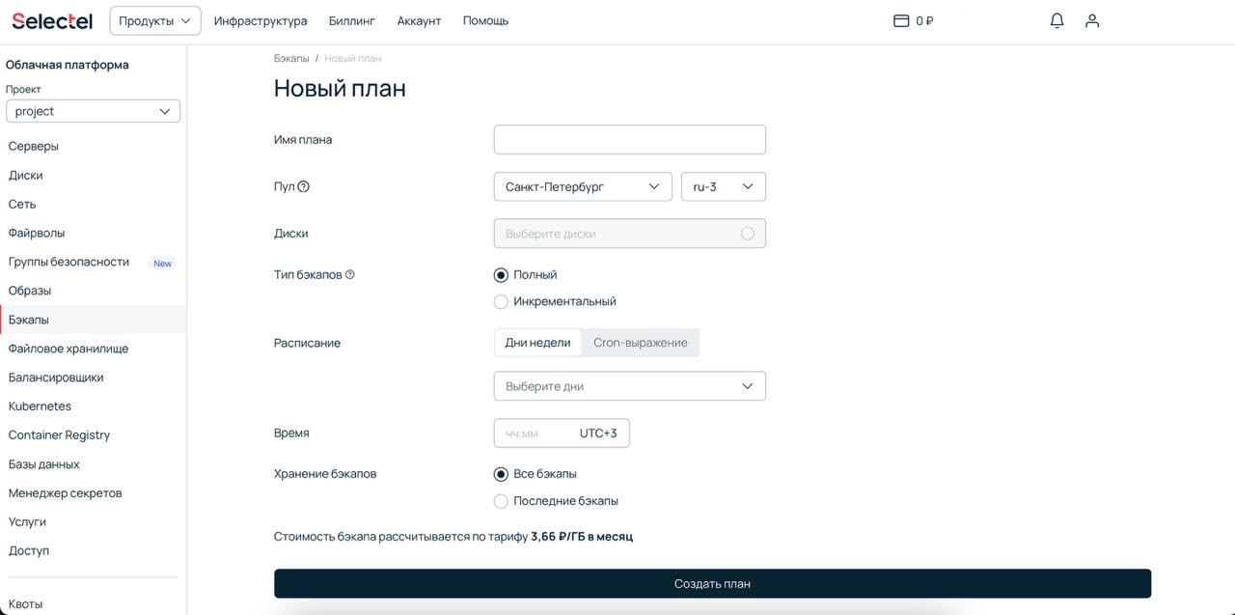Focus the Имя плана input field
This screenshot has width=1235, height=615.
click(x=630, y=139)
